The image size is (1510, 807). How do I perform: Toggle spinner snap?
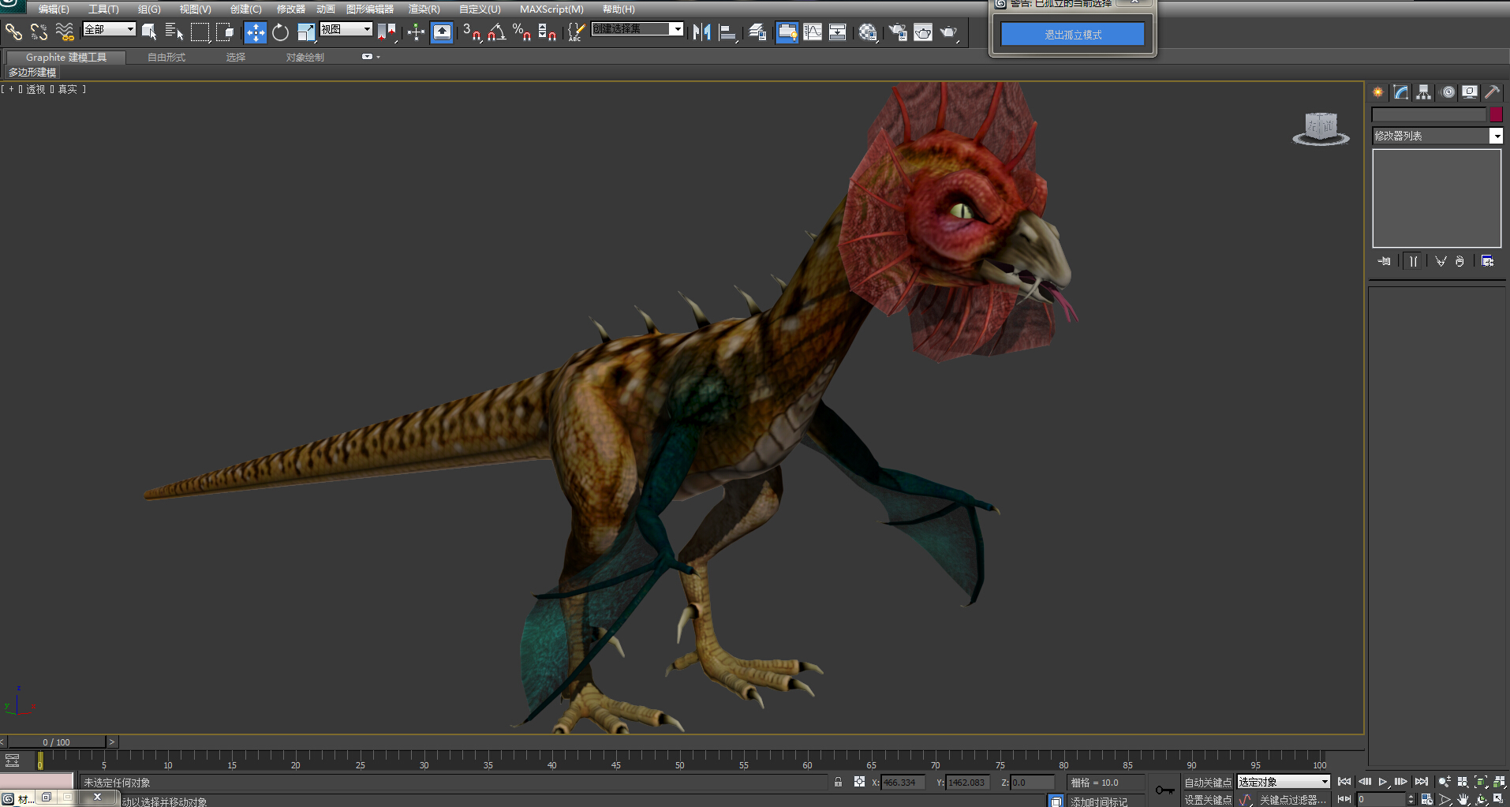tap(547, 32)
